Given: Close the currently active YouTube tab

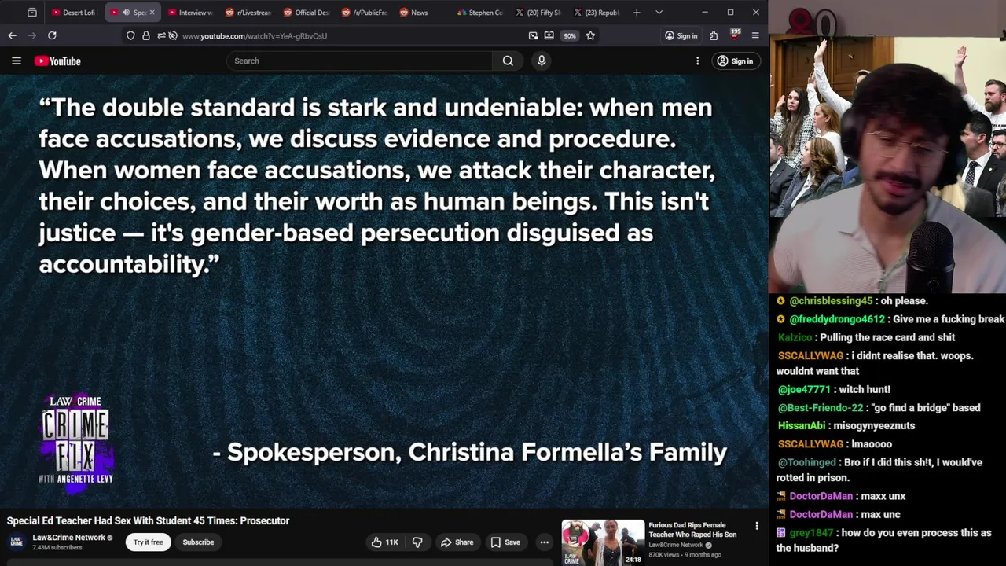Looking at the screenshot, I should tap(152, 13).
